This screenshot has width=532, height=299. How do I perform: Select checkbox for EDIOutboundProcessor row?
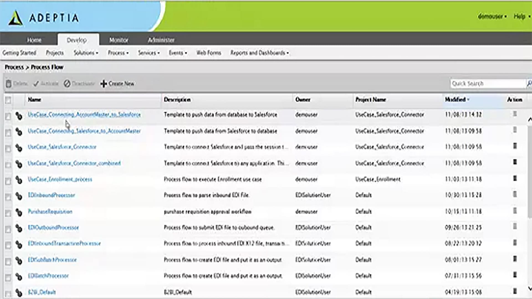8,229
